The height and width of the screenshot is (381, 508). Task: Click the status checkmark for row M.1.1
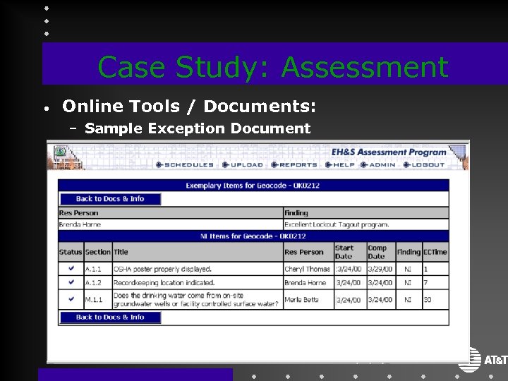pos(71,298)
